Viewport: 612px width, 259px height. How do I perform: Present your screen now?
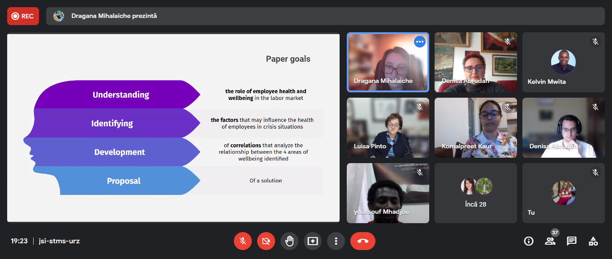point(313,241)
